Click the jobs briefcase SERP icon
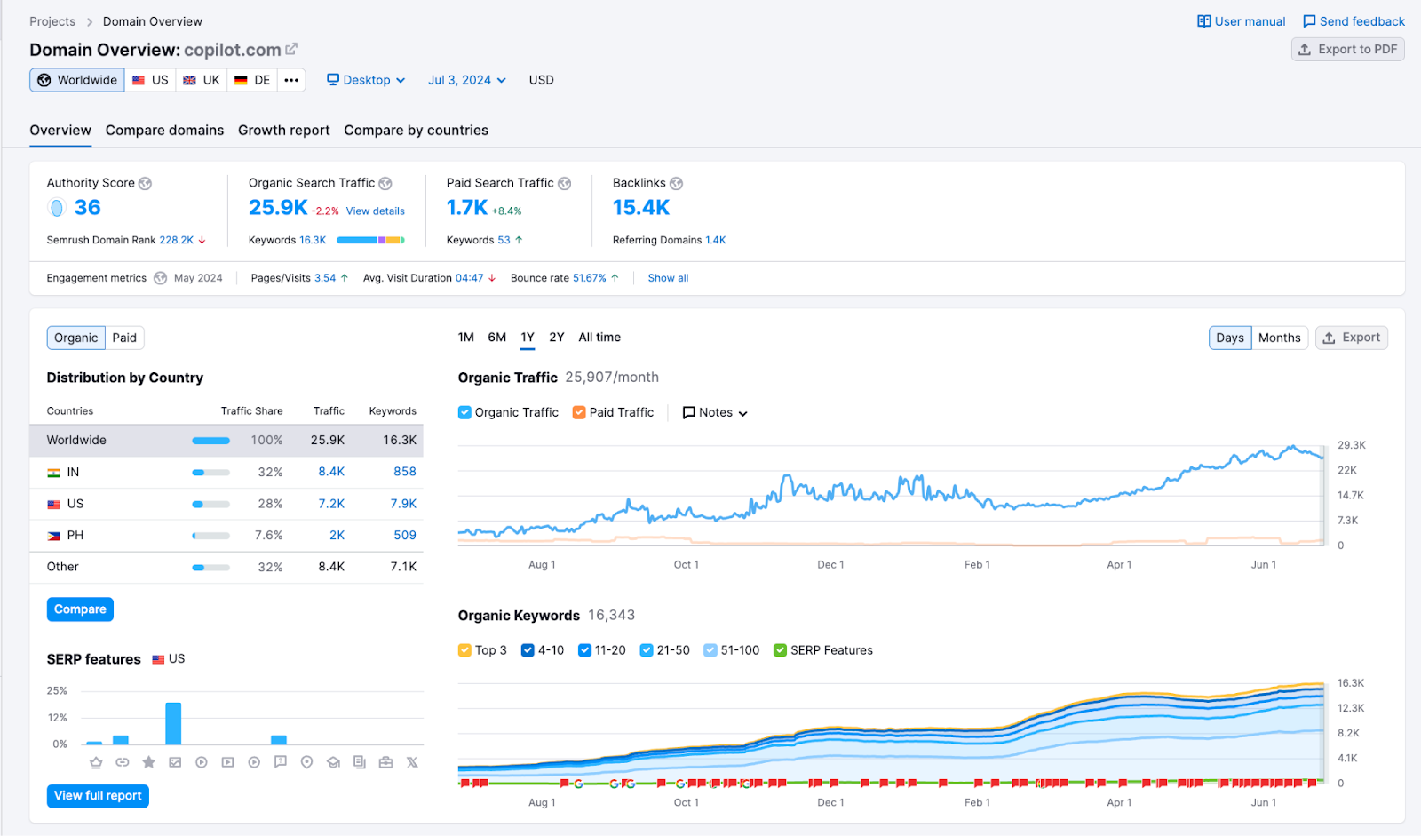This screenshot has height=836, width=1421. tap(385, 762)
